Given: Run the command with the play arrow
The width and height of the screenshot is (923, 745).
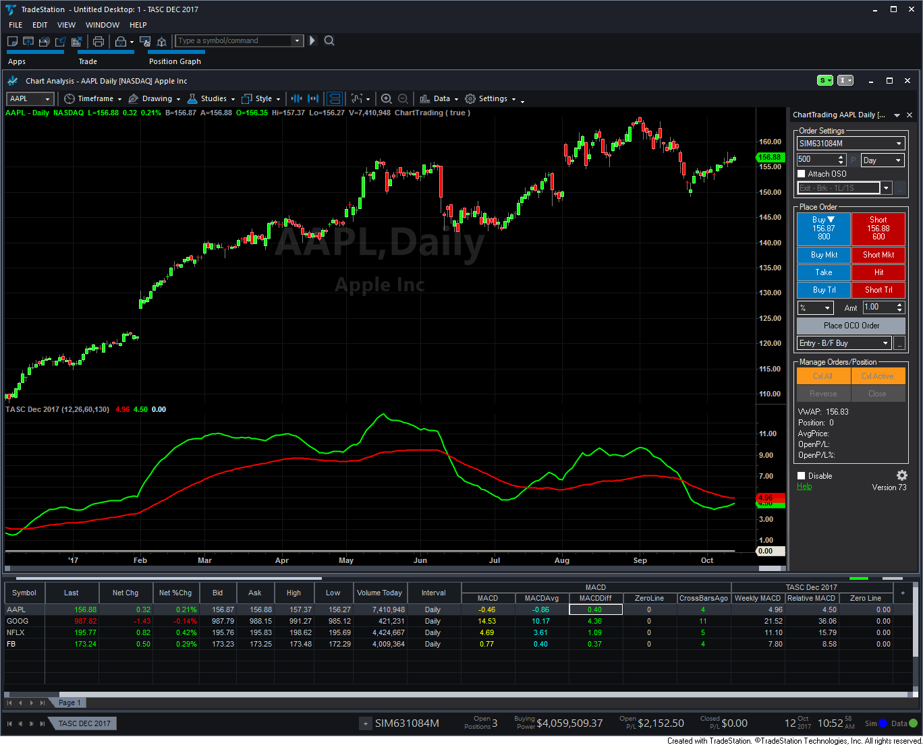Looking at the screenshot, I should pyautogui.click(x=312, y=40).
